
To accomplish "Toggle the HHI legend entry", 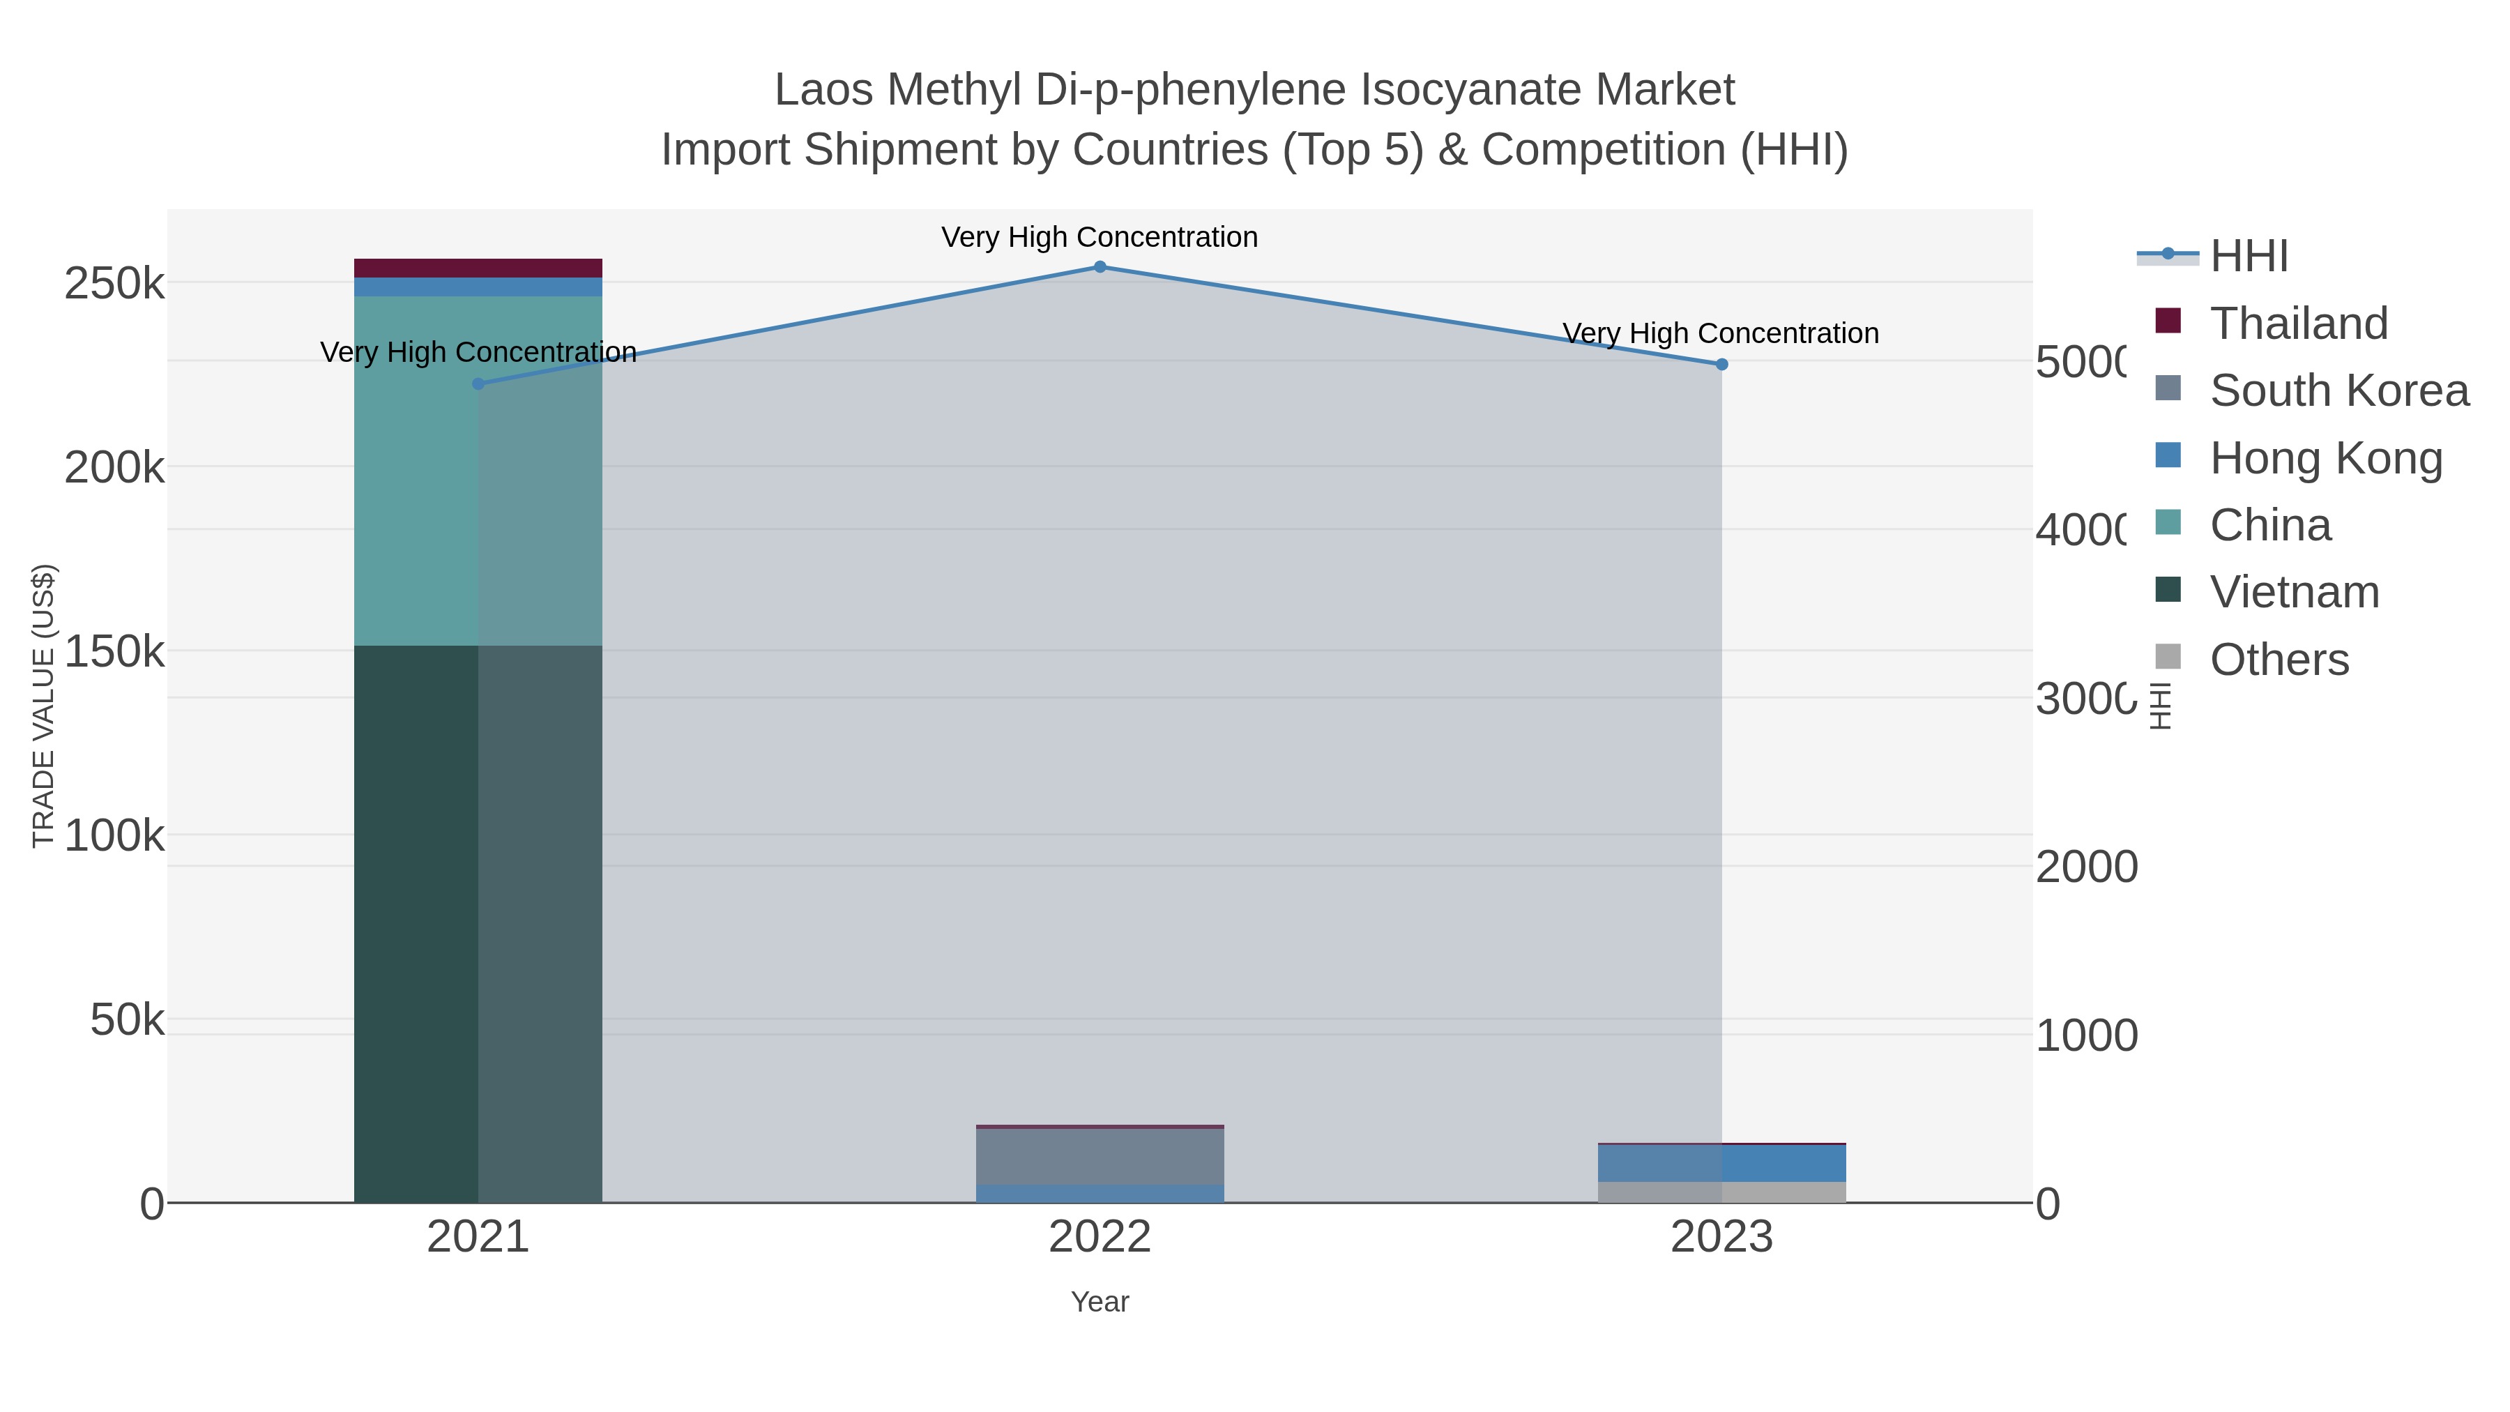I will [2213, 257].
